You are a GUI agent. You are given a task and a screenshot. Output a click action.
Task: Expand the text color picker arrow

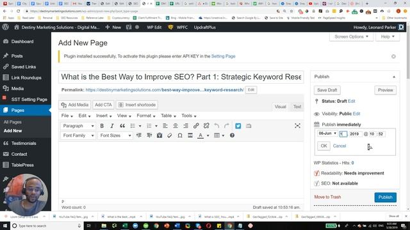pos(208,135)
